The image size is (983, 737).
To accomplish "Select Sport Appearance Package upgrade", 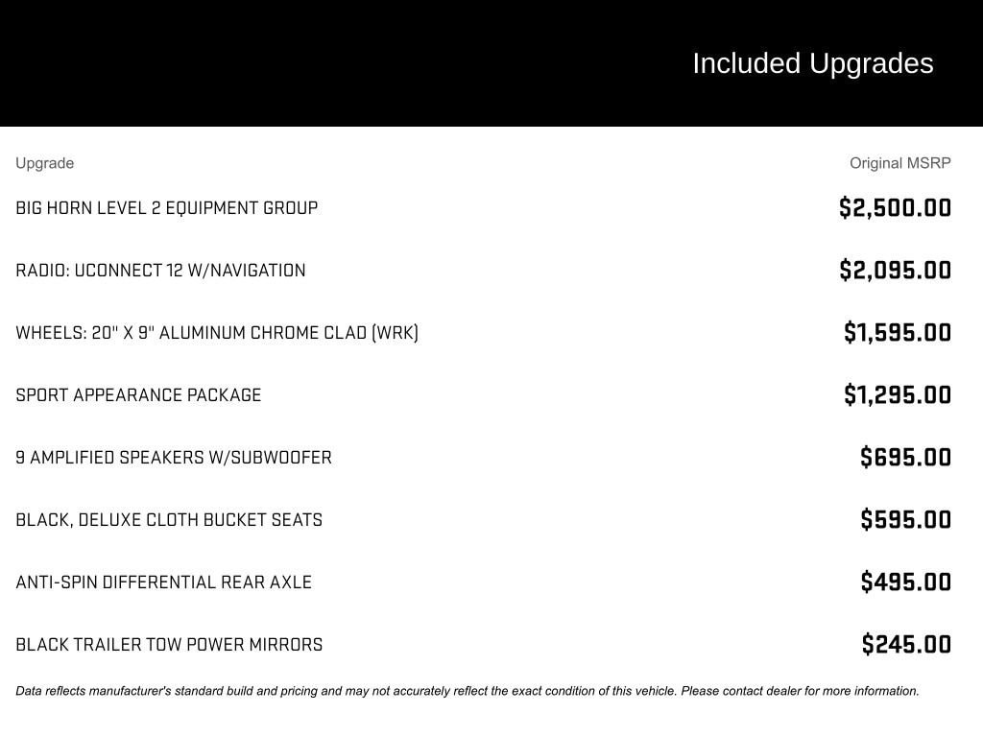I will coord(138,395).
